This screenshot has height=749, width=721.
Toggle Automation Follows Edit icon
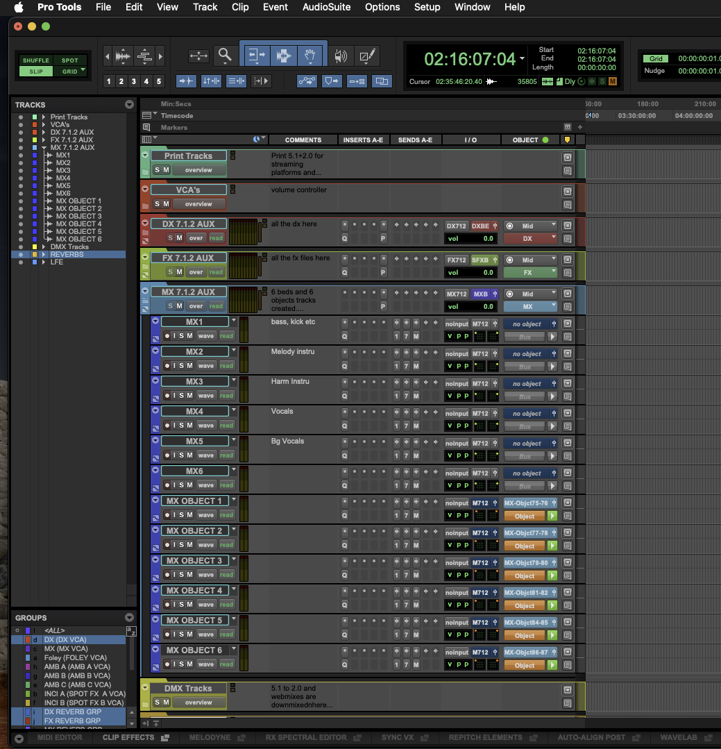(307, 81)
